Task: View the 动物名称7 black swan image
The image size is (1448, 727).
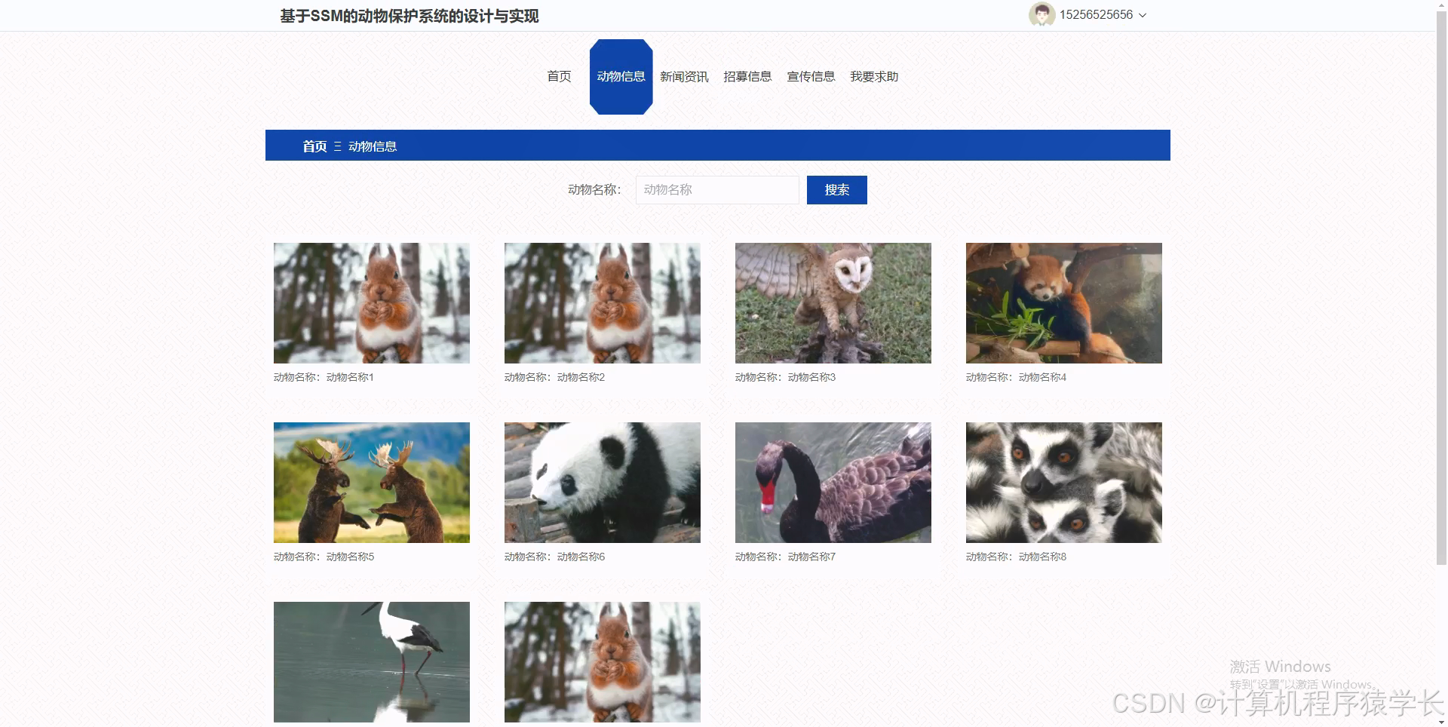Action: 833,482
